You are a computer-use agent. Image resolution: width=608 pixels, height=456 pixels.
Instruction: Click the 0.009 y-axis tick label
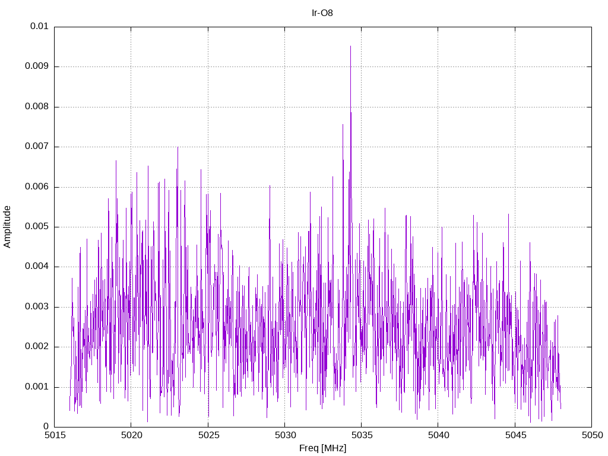[x=37, y=66]
